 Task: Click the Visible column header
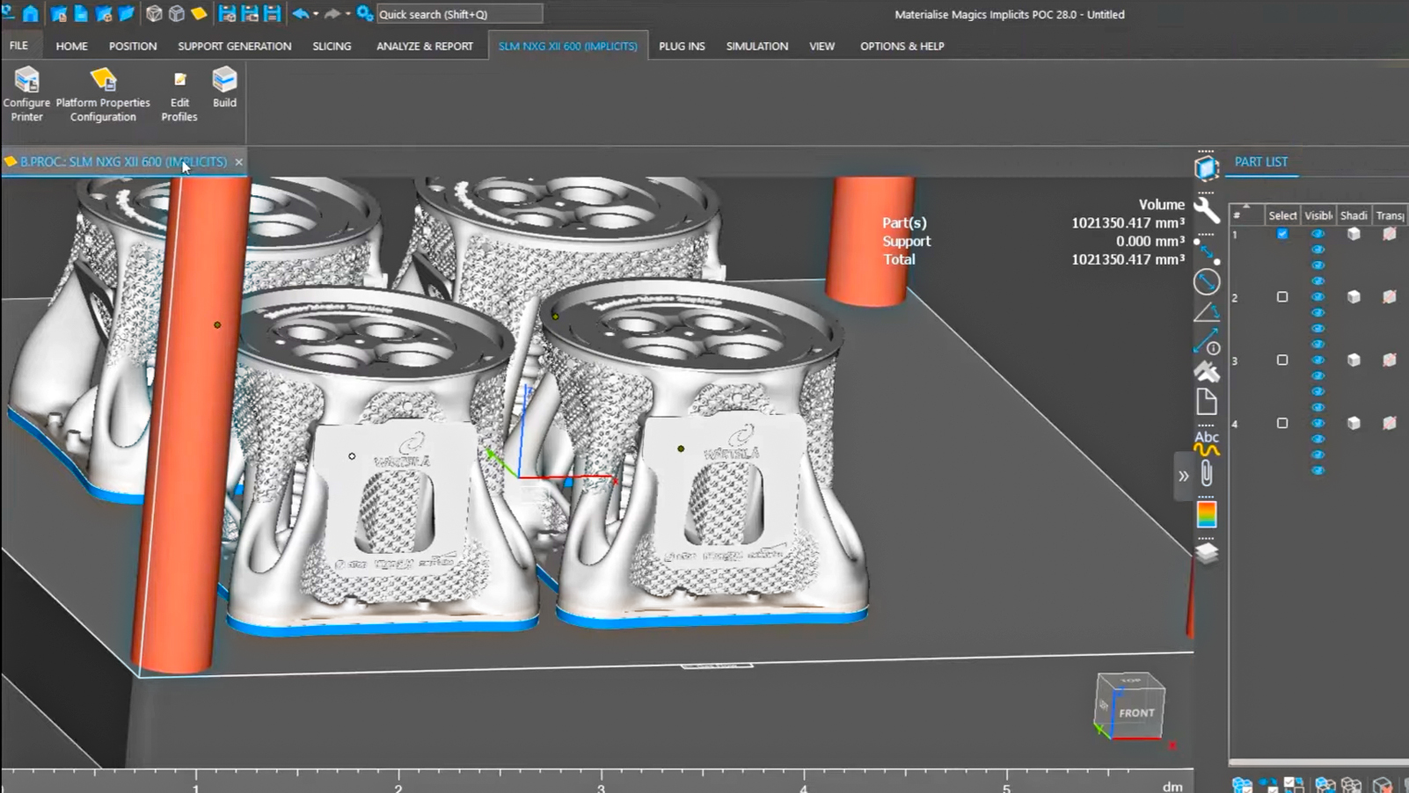click(1318, 215)
